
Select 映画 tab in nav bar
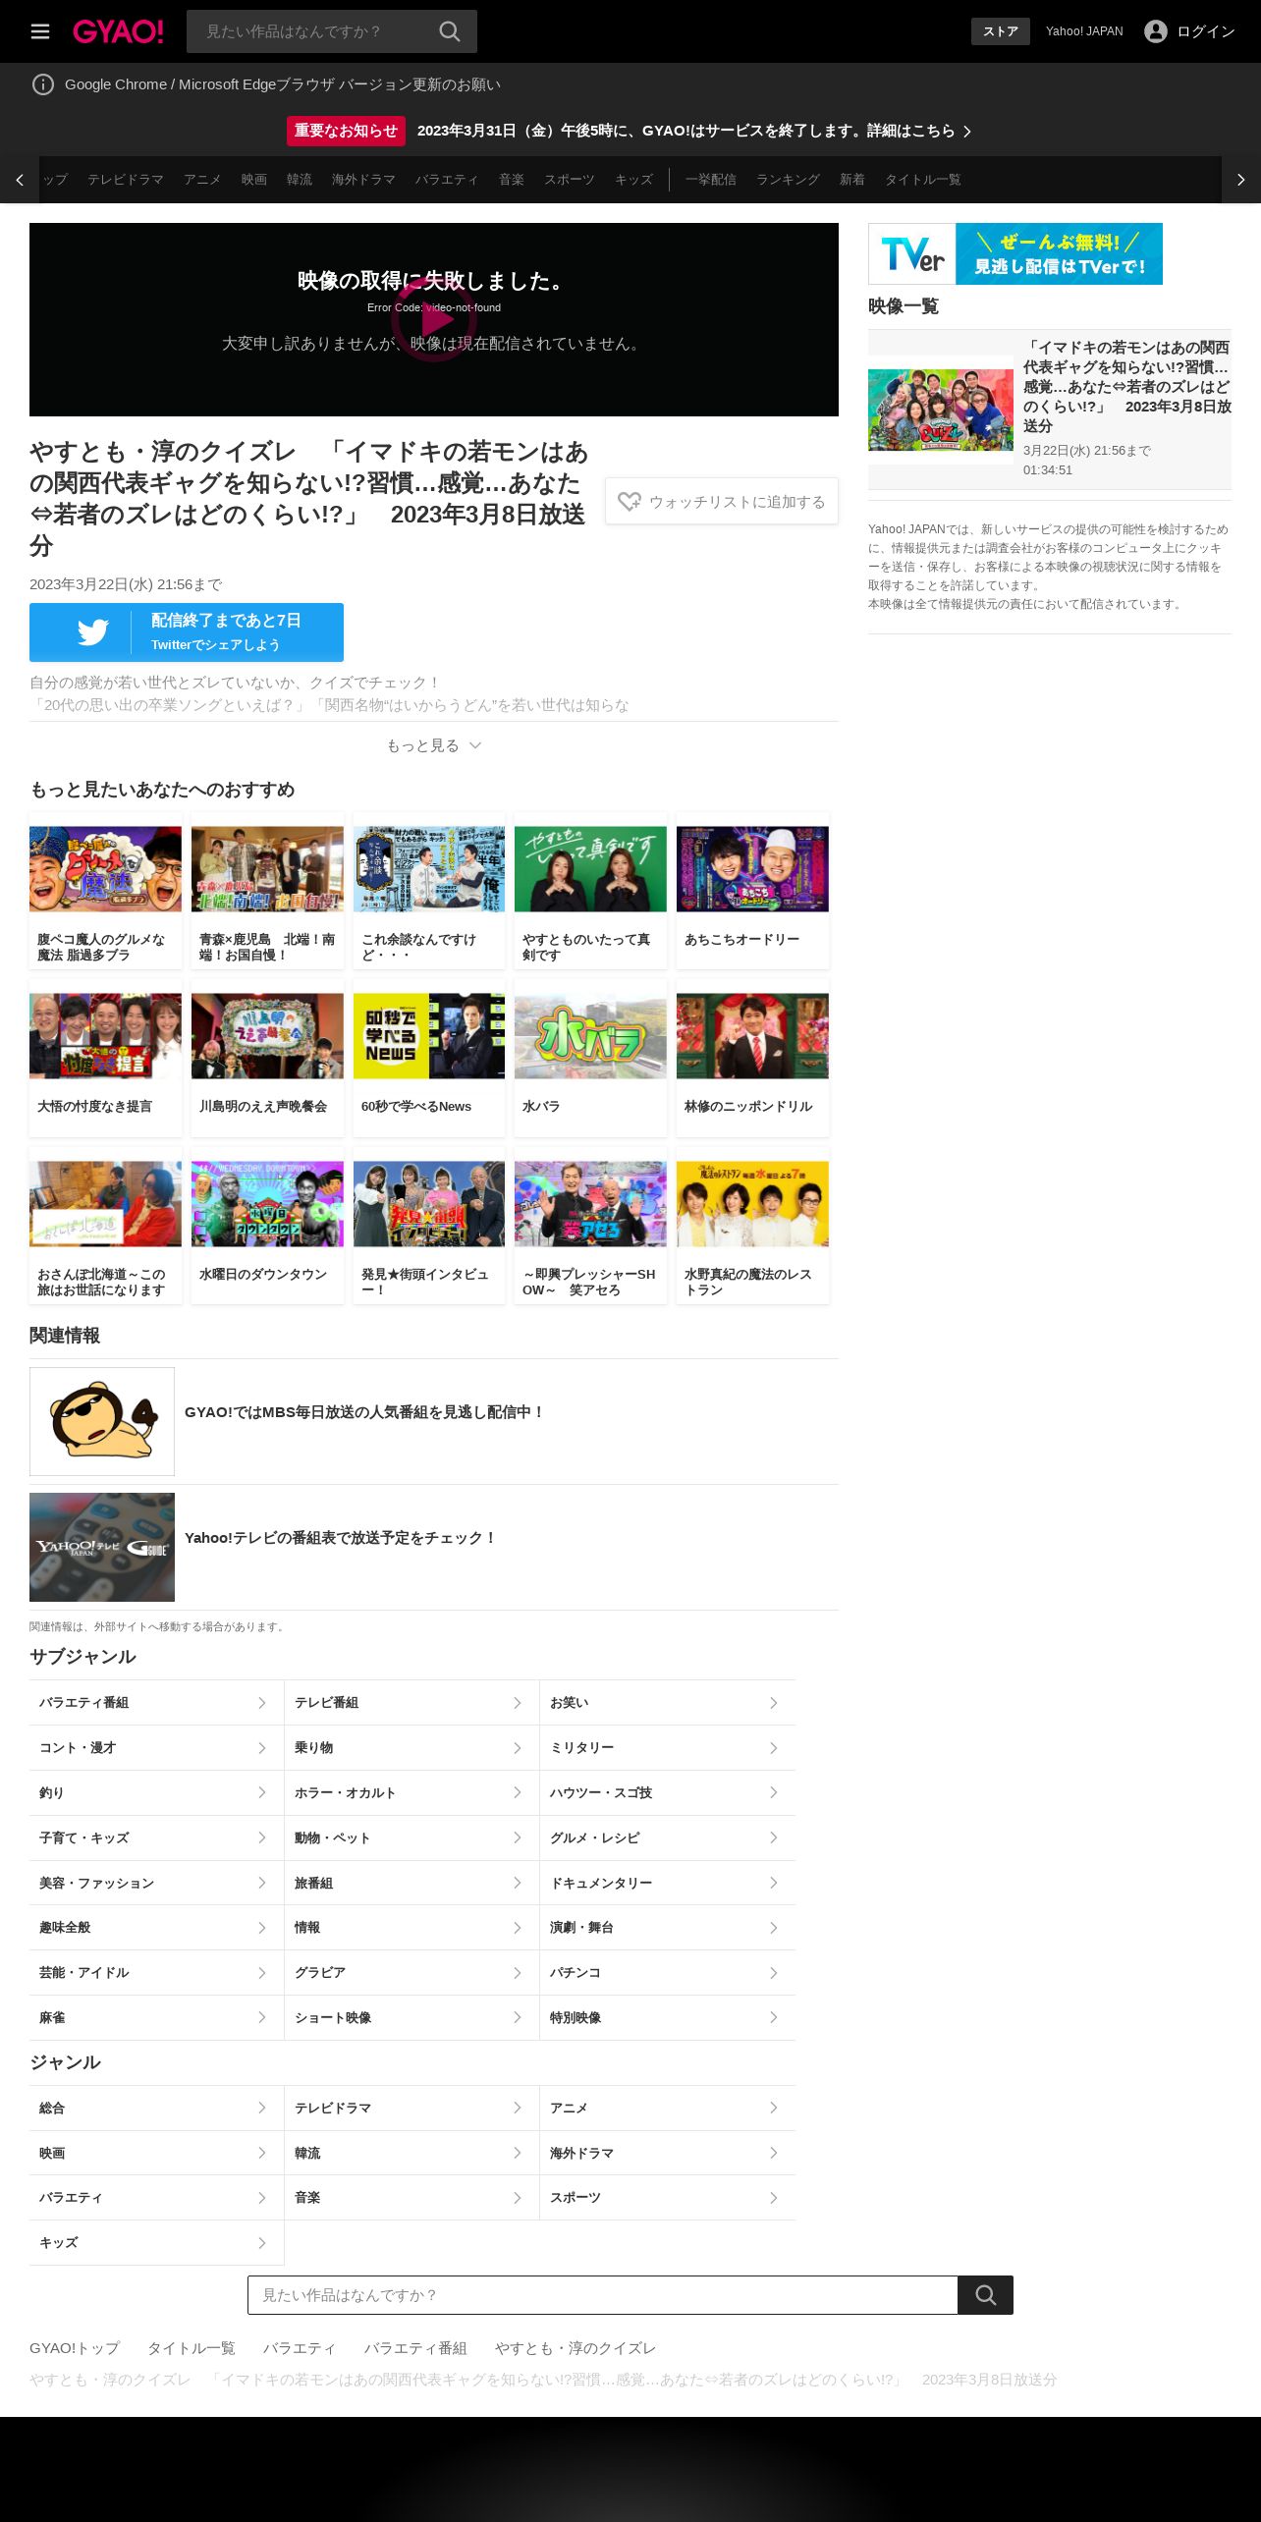tap(254, 180)
